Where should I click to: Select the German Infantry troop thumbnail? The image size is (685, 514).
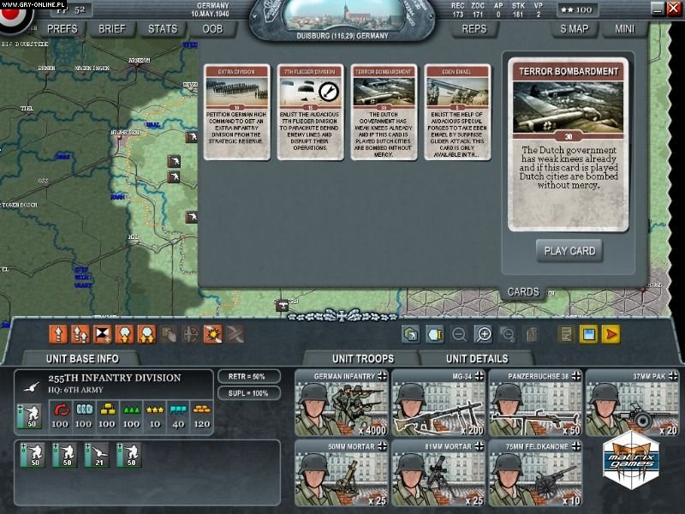(x=342, y=409)
